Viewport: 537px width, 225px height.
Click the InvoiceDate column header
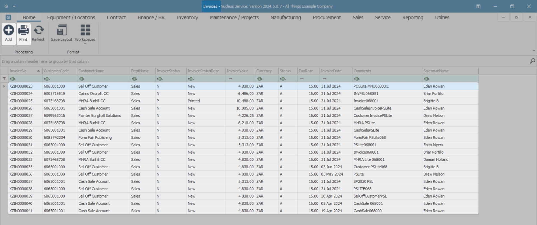point(331,71)
